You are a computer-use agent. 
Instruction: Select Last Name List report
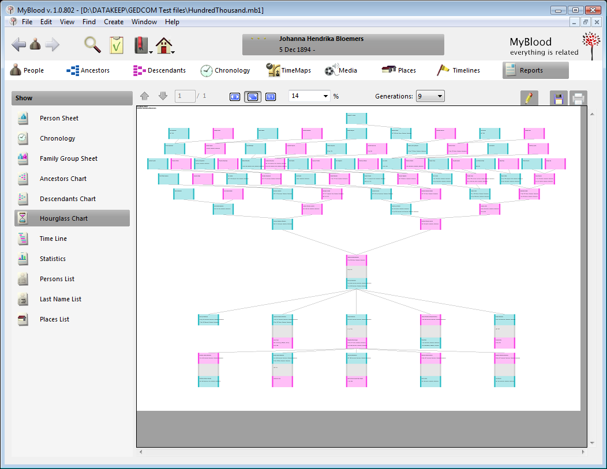(72, 299)
